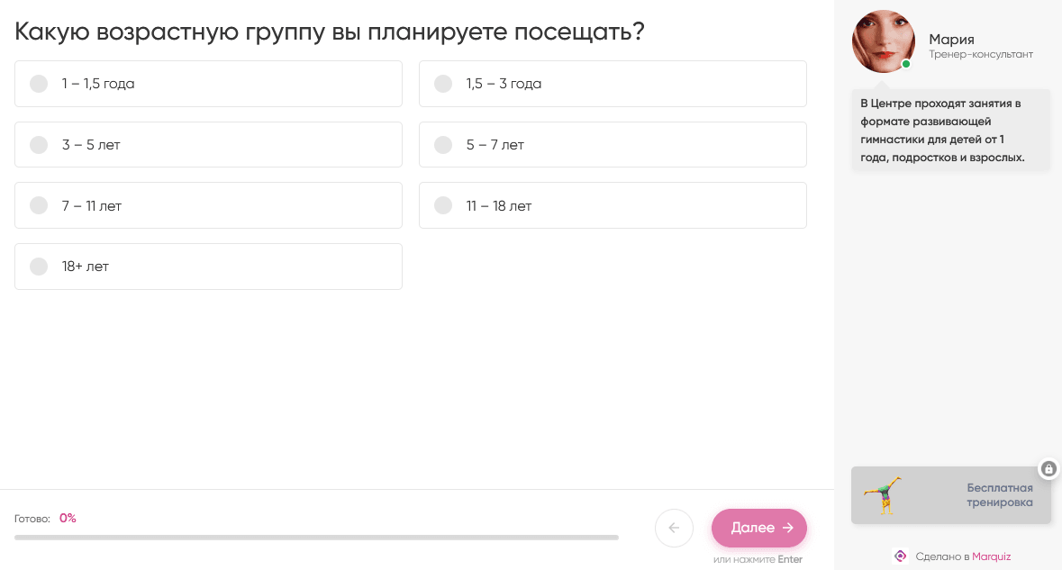This screenshot has width=1062, height=570.
Task: Click the Marquiz logo icon
Action: [x=900, y=556]
